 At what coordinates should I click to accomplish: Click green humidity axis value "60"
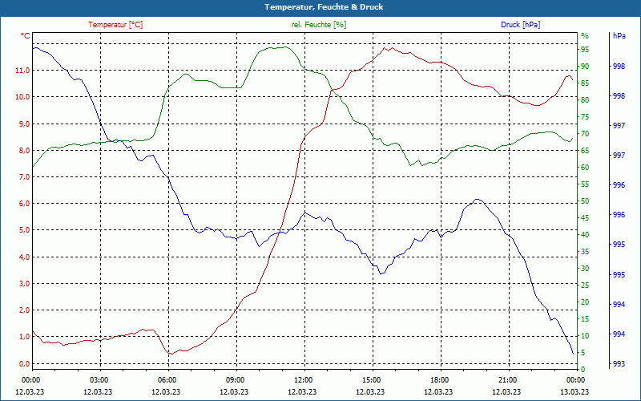[585, 168]
